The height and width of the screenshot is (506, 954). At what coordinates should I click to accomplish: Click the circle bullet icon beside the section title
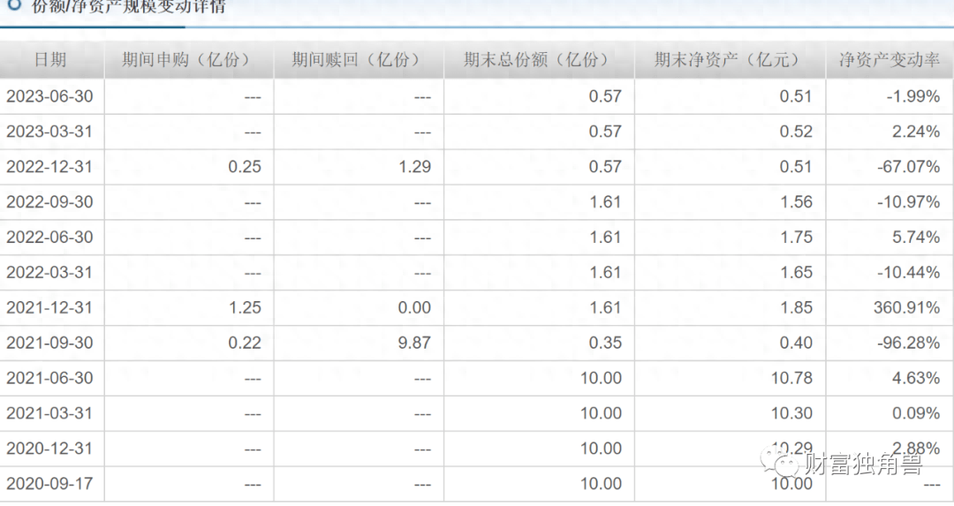(13, 5)
